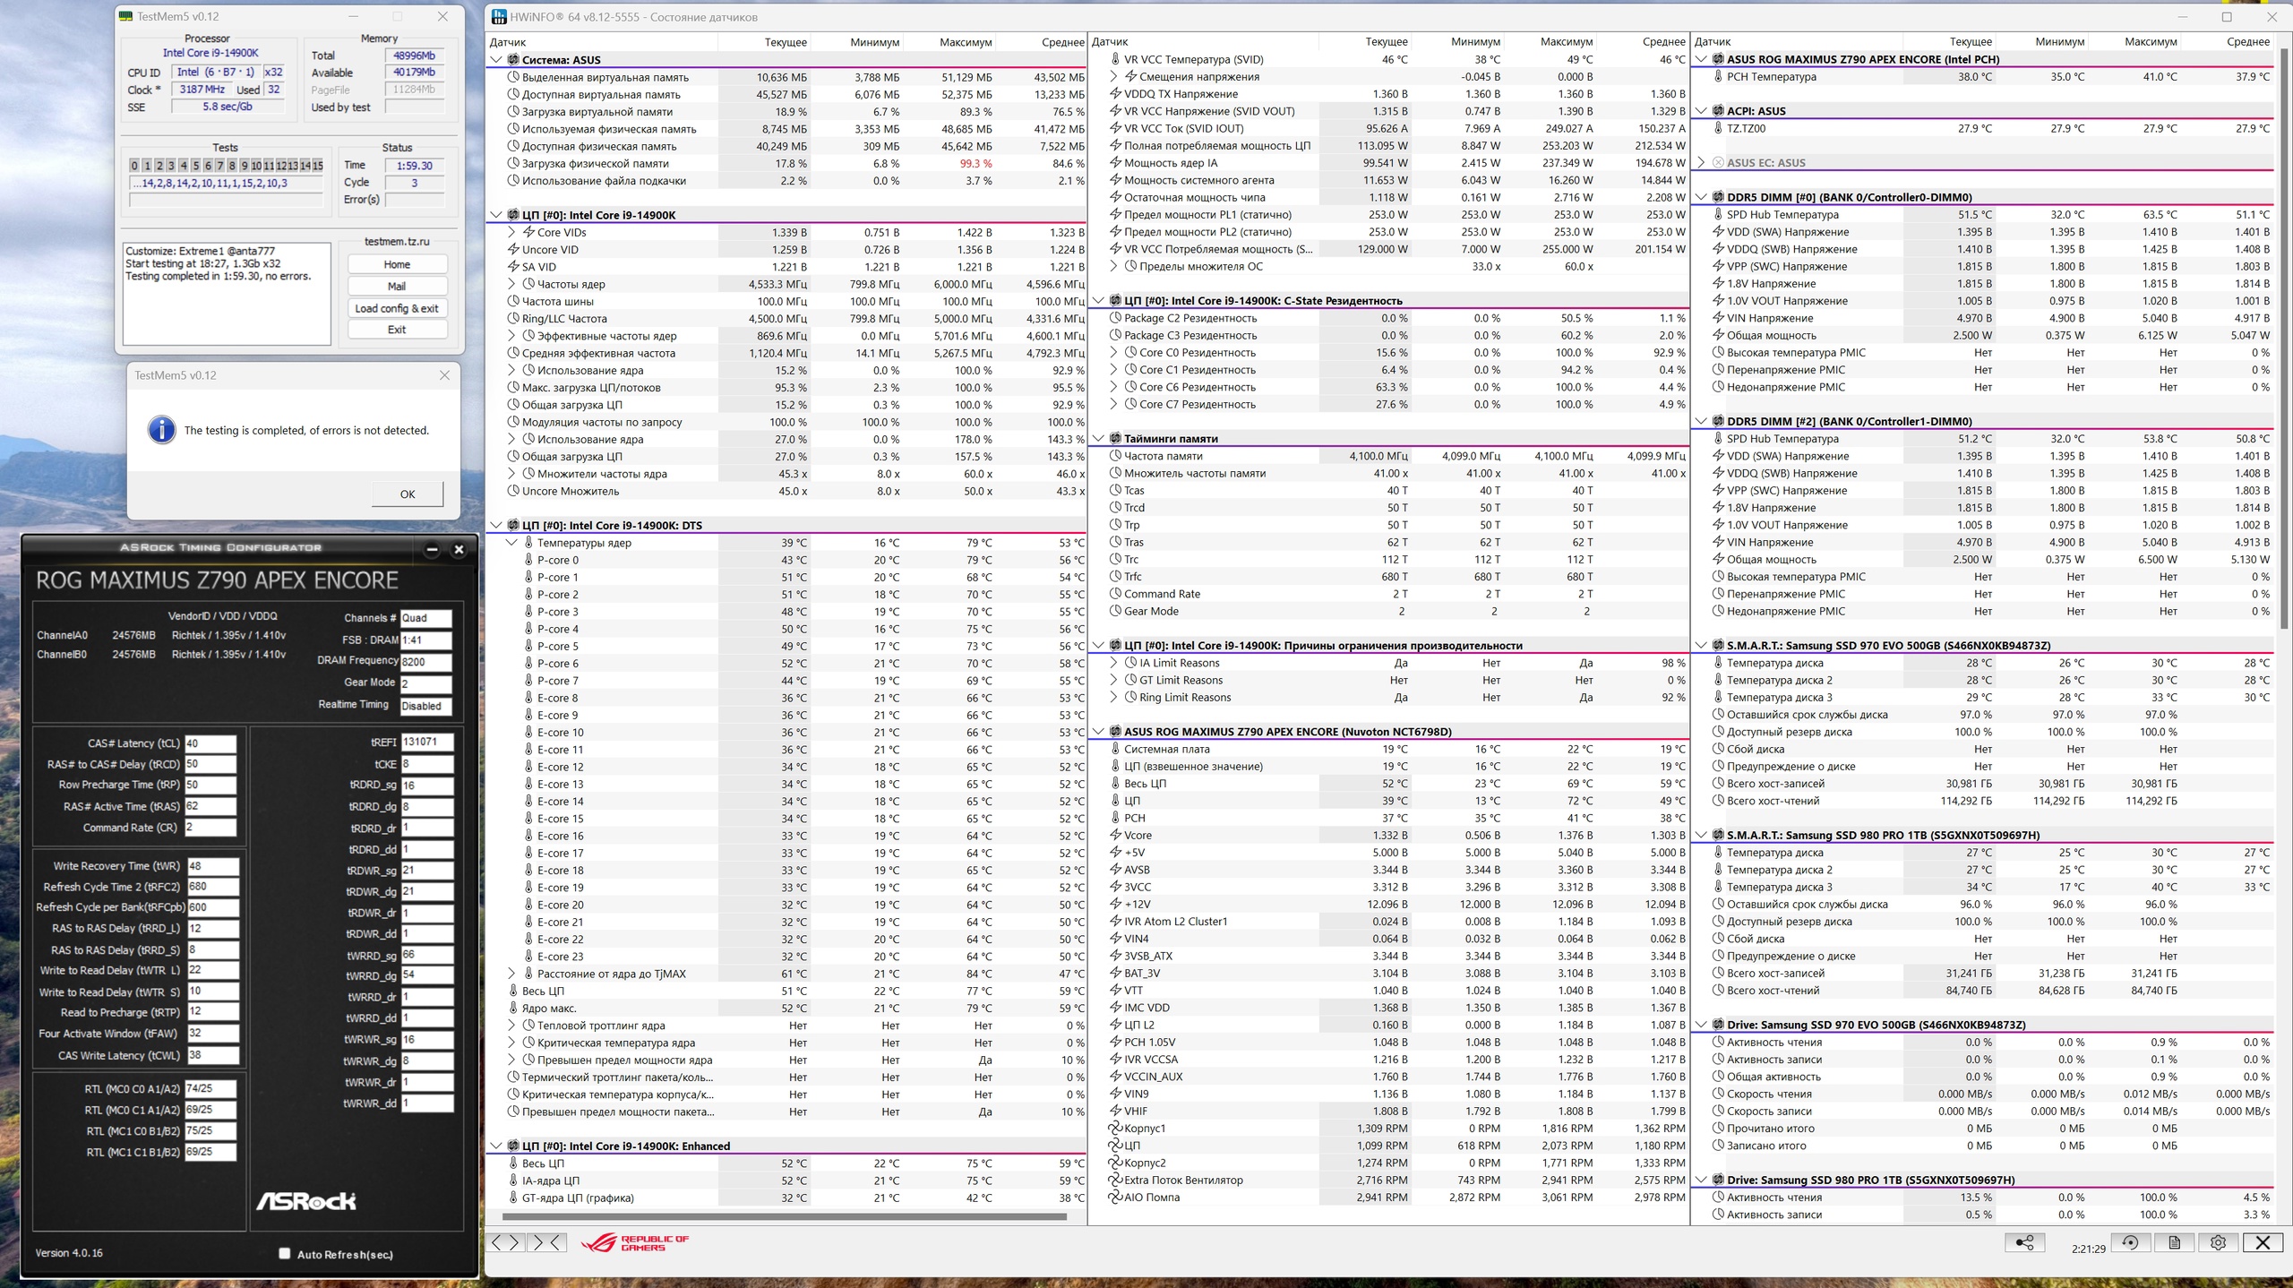Click the reset sensor values clock icon
The height and width of the screenshot is (1288, 2293).
coord(2130,1242)
